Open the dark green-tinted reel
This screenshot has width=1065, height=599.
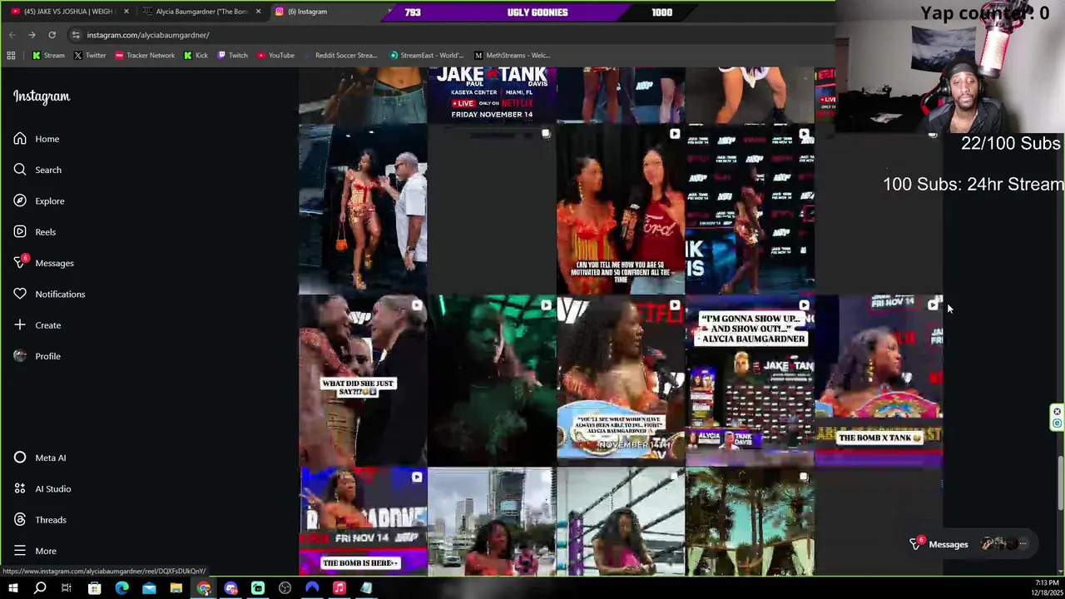point(492,381)
